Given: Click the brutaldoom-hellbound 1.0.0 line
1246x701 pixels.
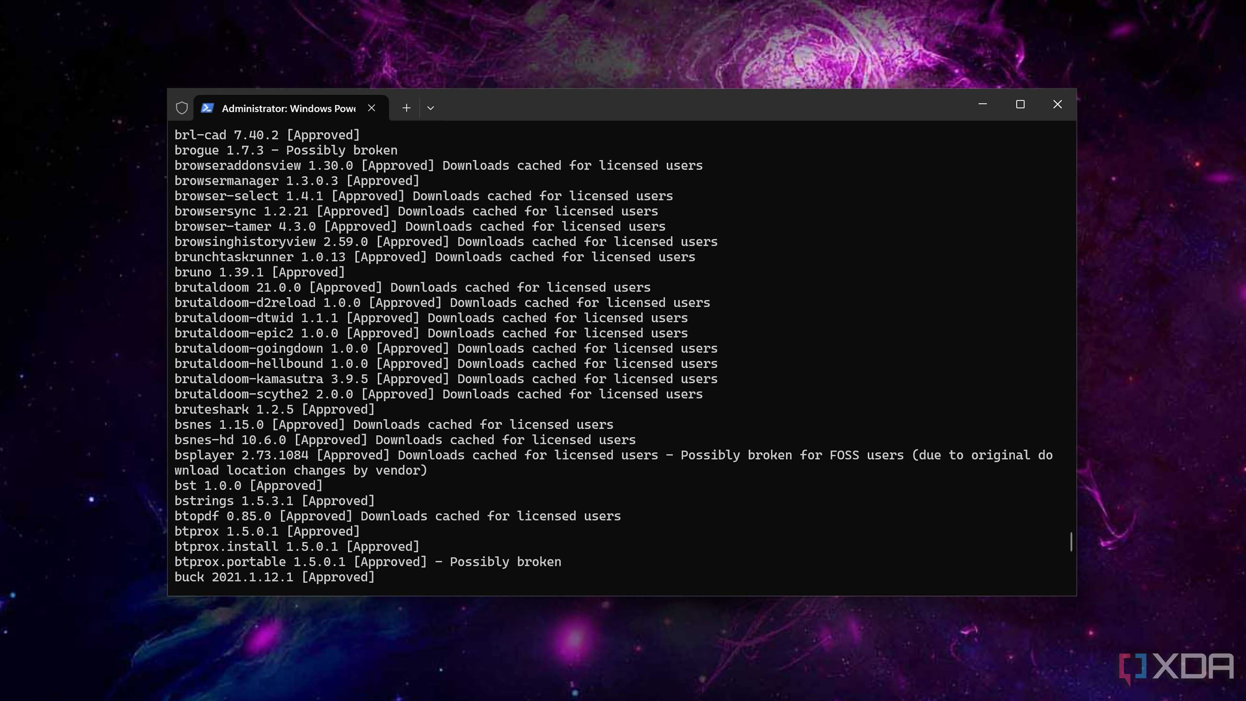Looking at the screenshot, I should click(446, 364).
